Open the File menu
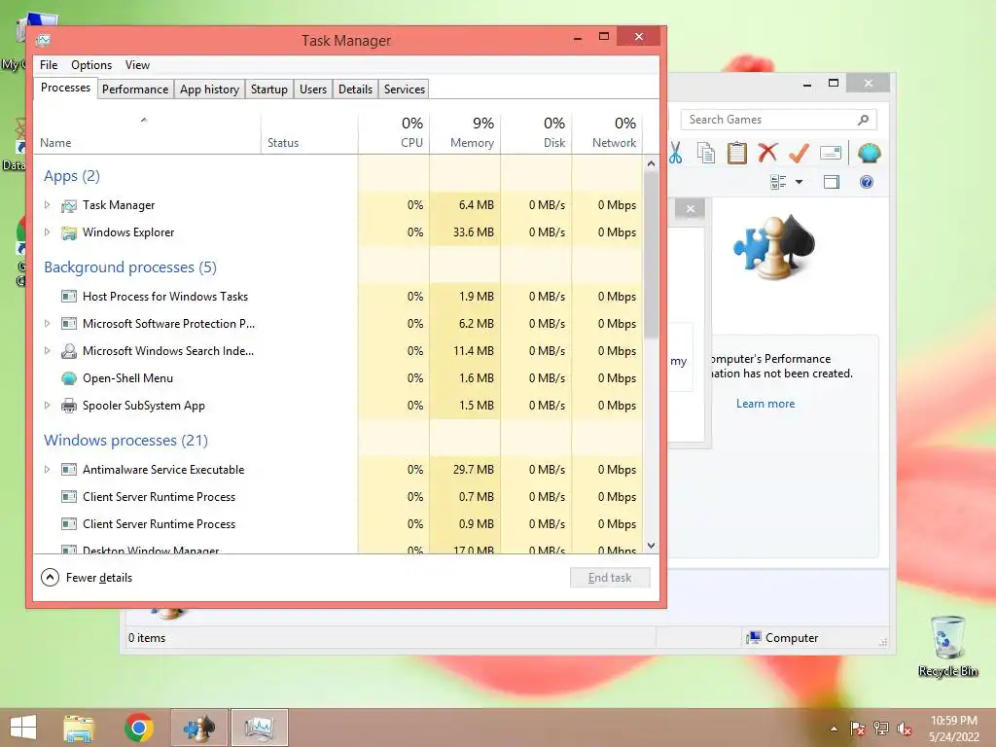This screenshot has width=996, height=747. [x=49, y=65]
